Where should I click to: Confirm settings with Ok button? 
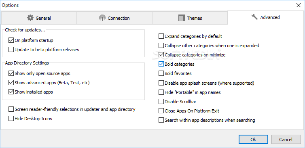pos(253,139)
